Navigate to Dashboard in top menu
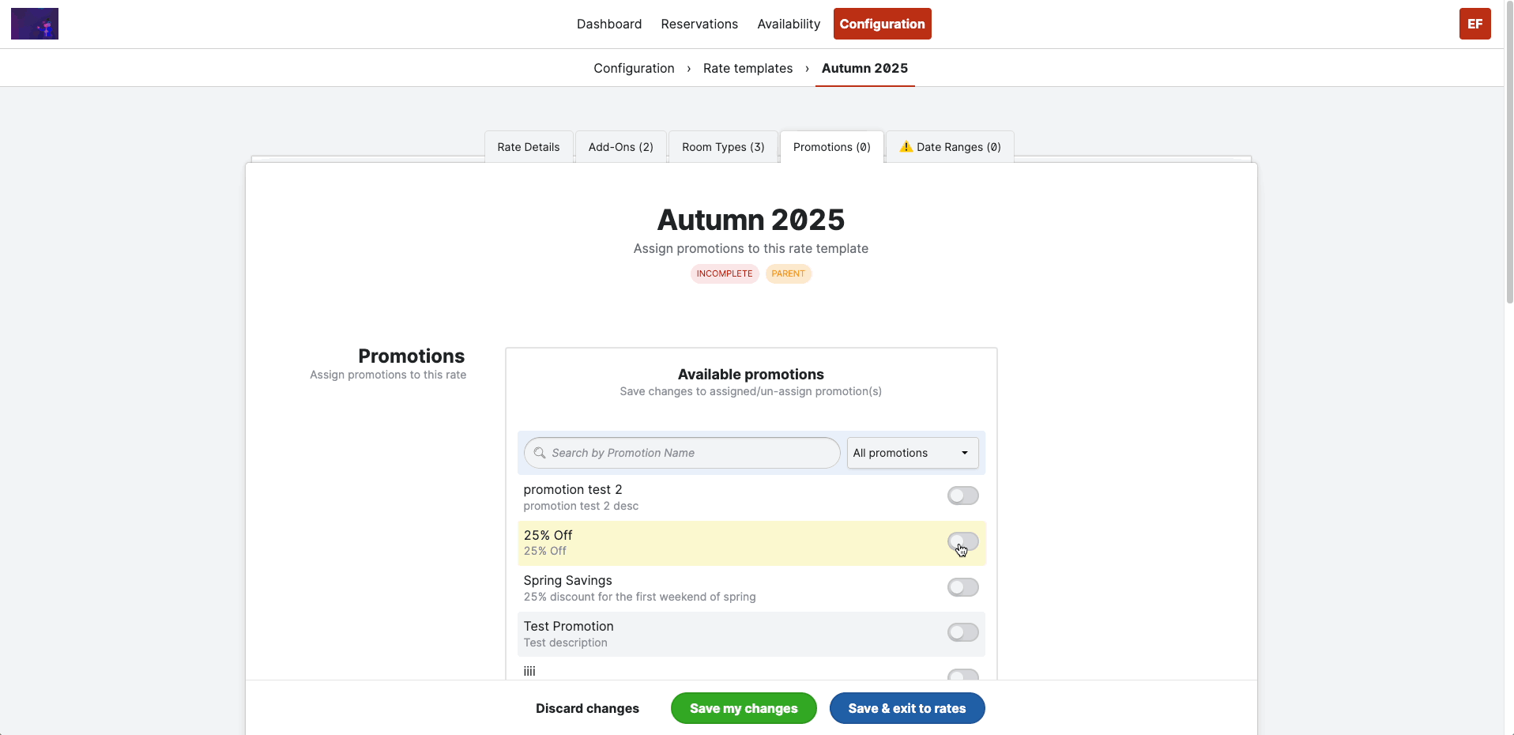The width and height of the screenshot is (1514, 735). 609,24
